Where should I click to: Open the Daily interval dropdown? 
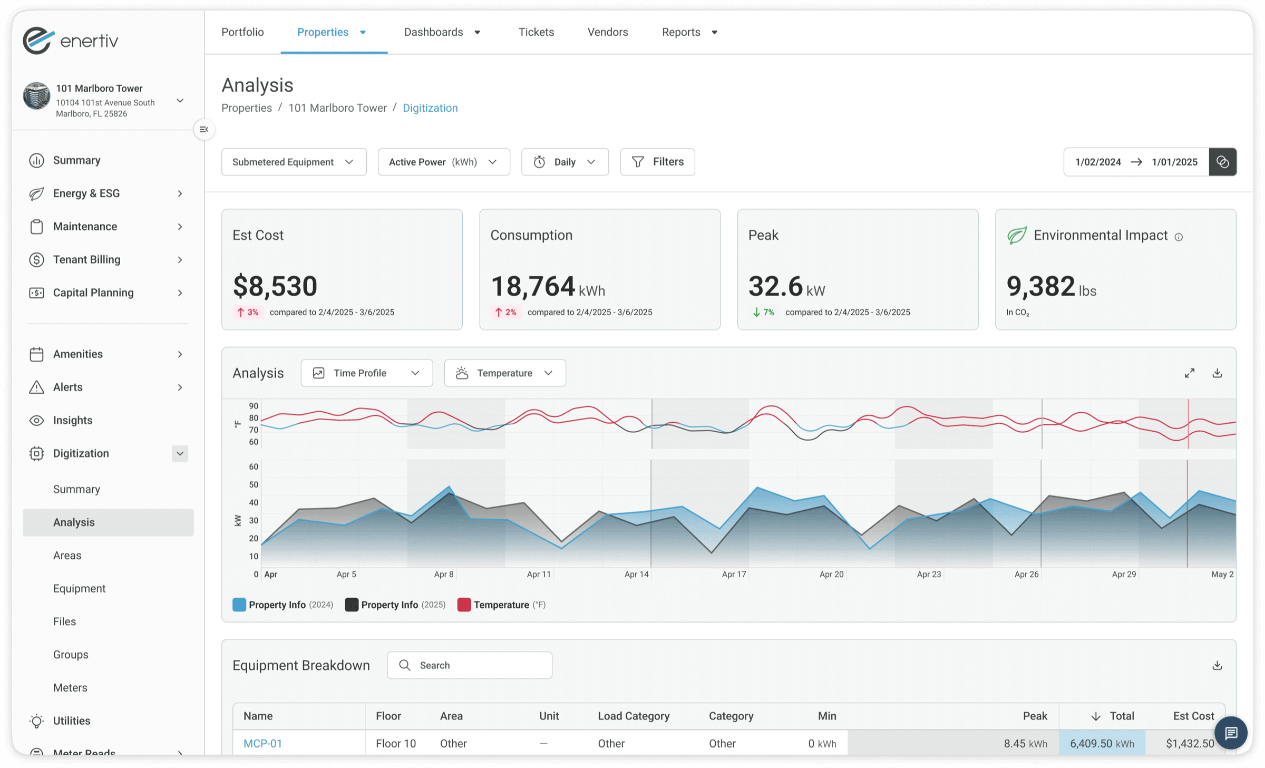click(x=565, y=162)
